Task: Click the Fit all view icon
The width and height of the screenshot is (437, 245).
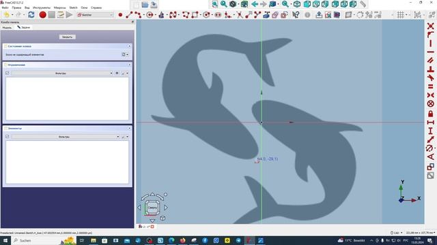Action: [215, 4]
